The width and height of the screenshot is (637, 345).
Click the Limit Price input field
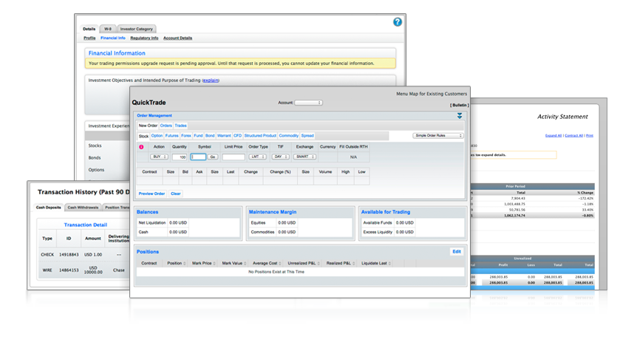pyautogui.click(x=234, y=157)
